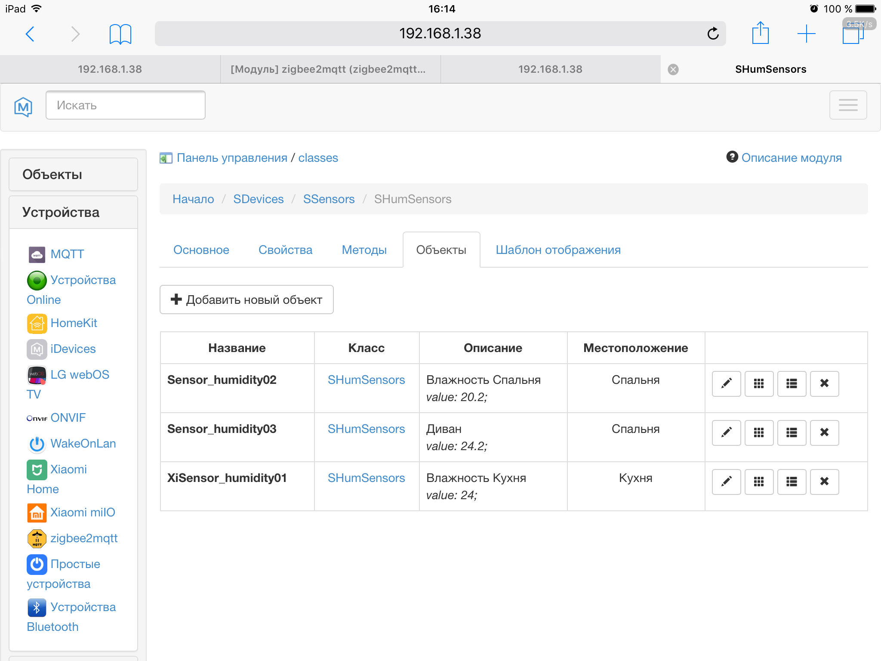Click Добавить новый объект button
Screen dimensions: 881x661
coord(246,300)
